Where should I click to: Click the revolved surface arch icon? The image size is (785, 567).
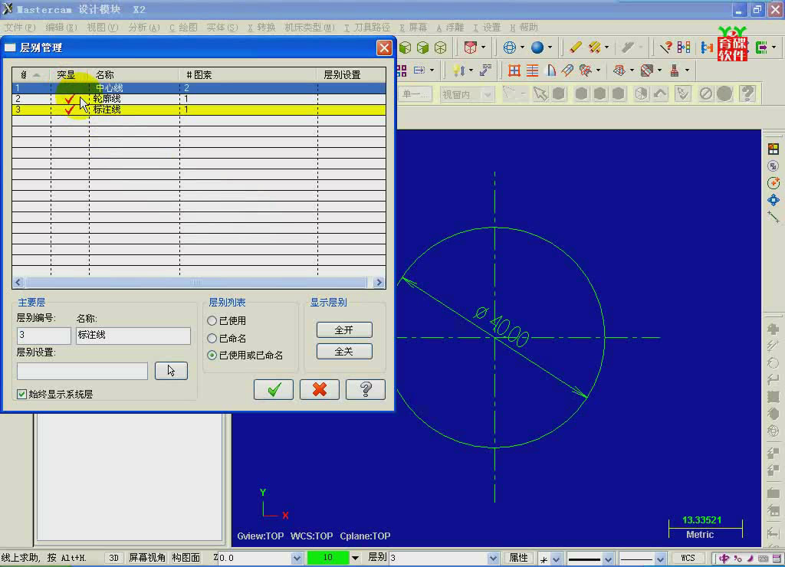click(550, 70)
